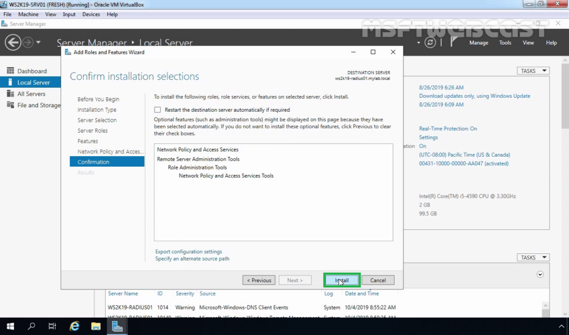
Task: Open the Notifications flag icon
Action: [x=453, y=42]
